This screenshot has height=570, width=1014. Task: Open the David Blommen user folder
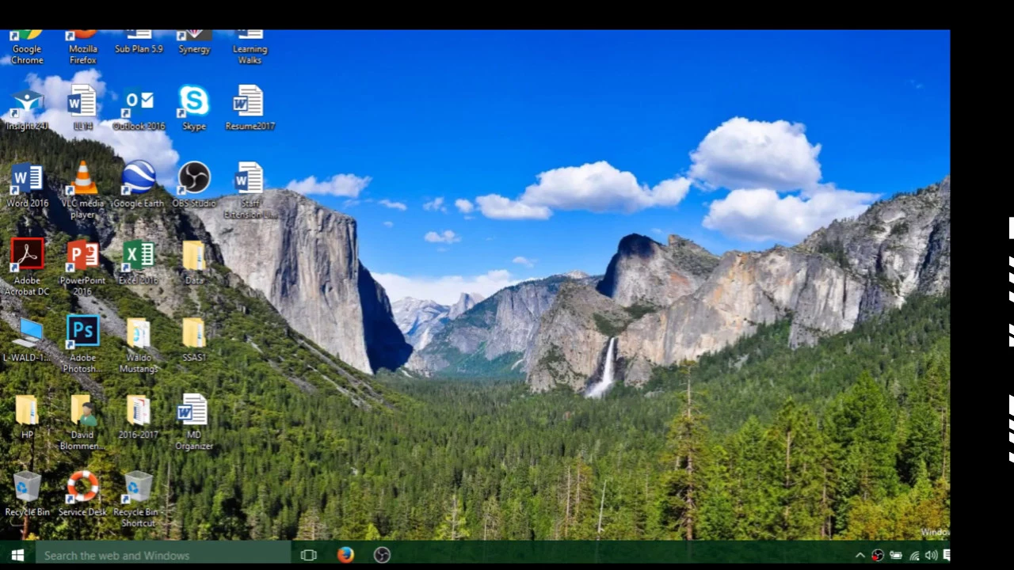(82, 422)
